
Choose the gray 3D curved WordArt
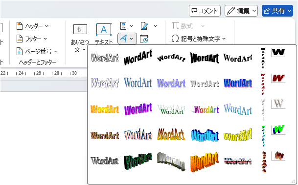[171, 161]
